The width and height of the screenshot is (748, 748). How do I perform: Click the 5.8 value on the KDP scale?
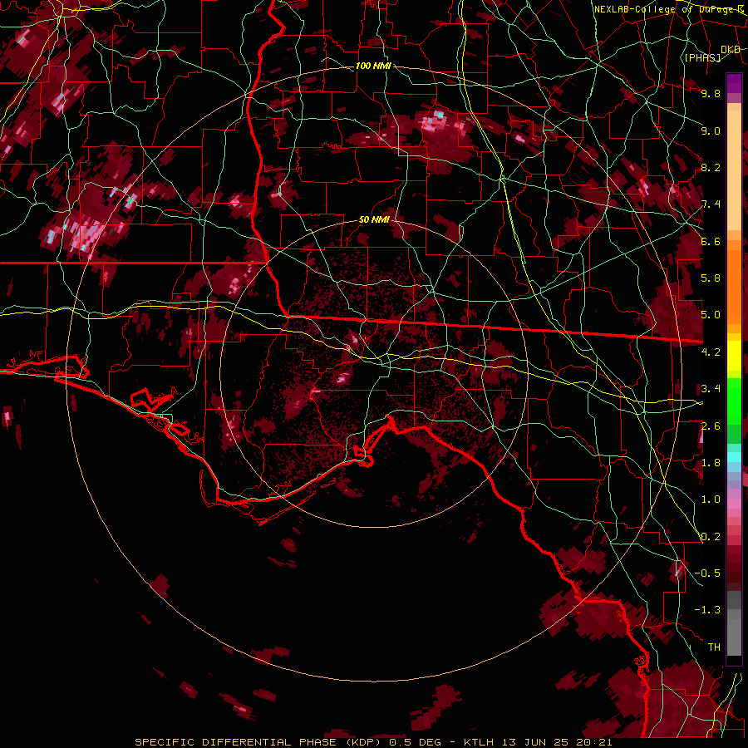coord(711,278)
